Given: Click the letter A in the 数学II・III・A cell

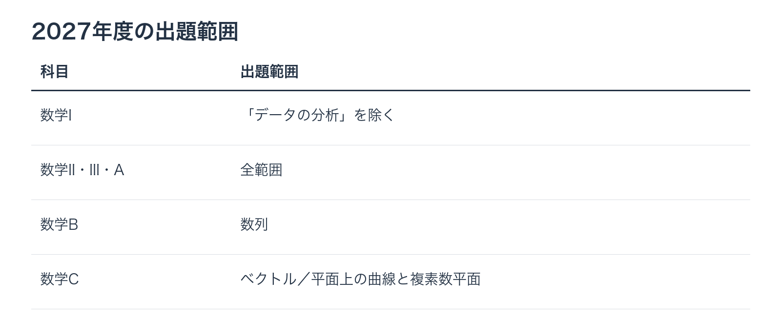Looking at the screenshot, I should [x=119, y=170].
